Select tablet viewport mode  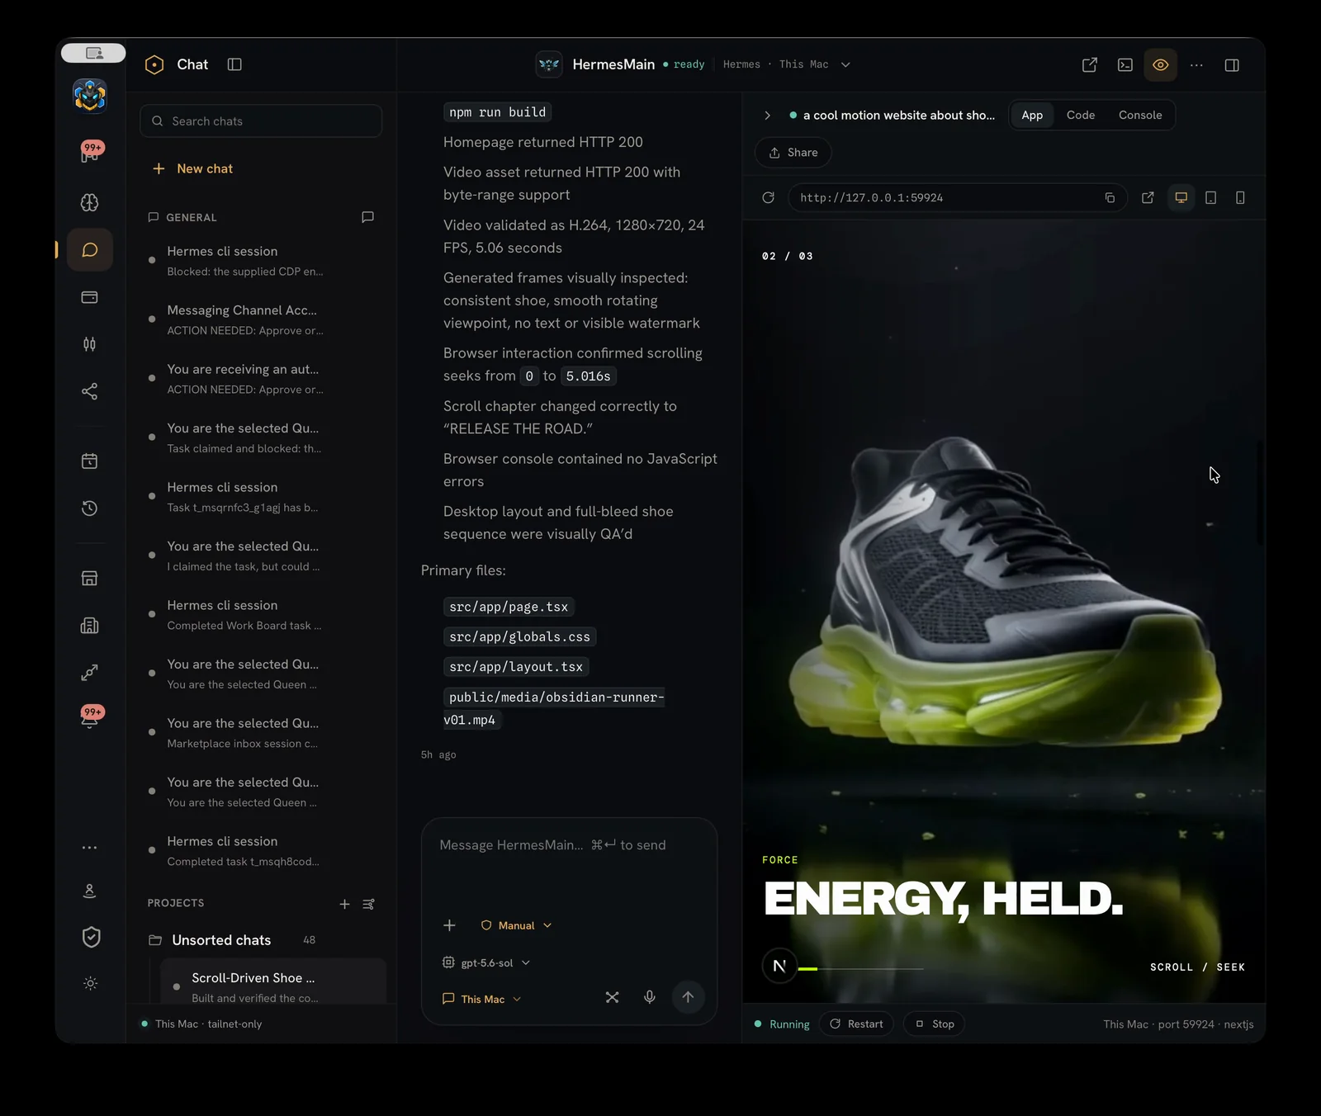(x=1211, y=197)
